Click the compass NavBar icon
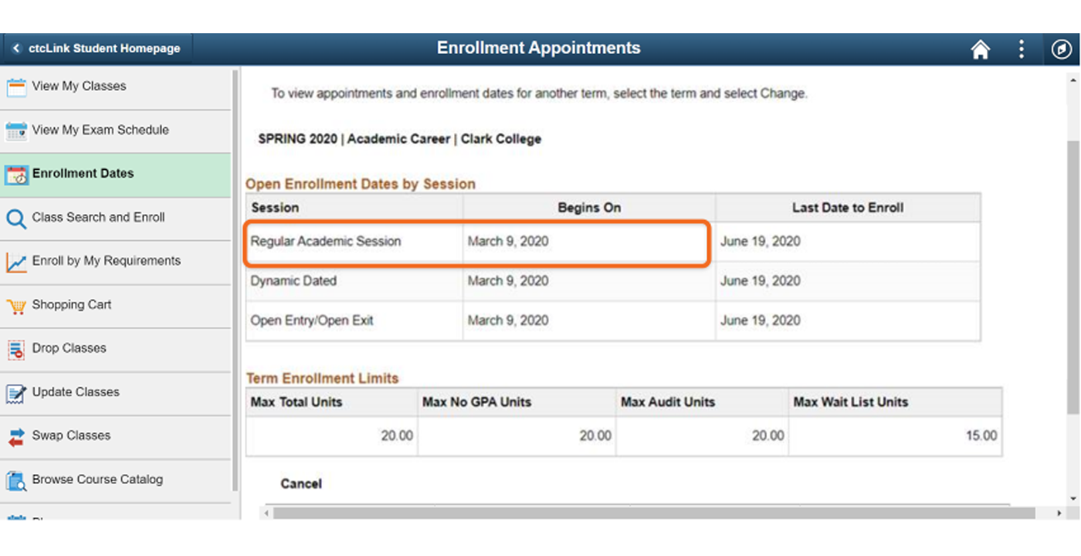Screen dimensions: 1081x556 (x=1061, y=49)
